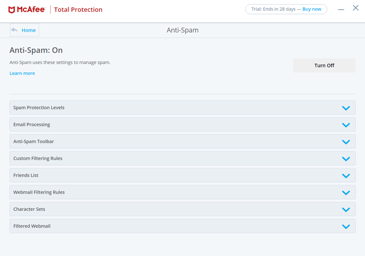The width and height of the screenshot is (365, 256).
Task: Go back using Home button
Action: [25, 30]
